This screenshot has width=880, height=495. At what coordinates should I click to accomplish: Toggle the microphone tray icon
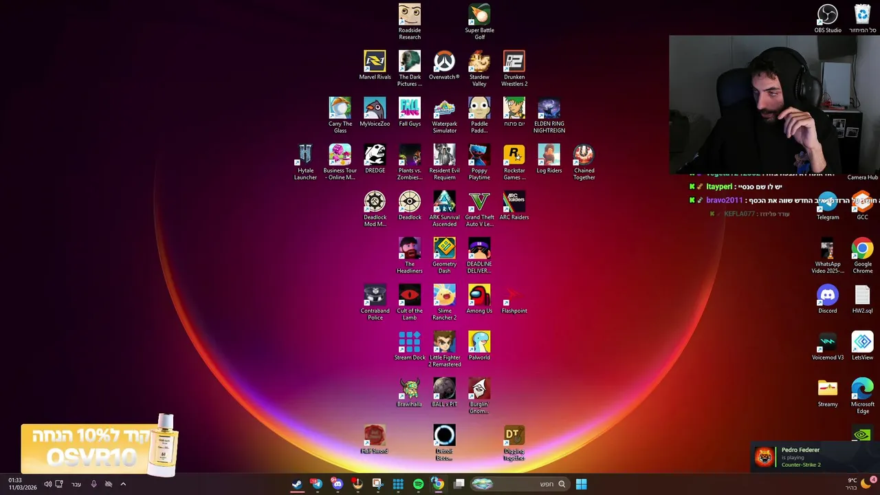coord(93,484)
